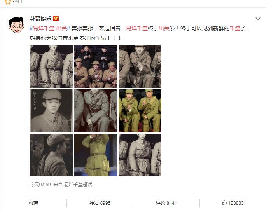Click the 108003 likes count

[x=236, y=203]
